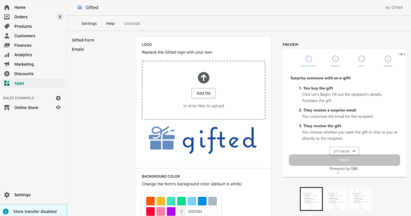The width and height of the screenshot is (411, 216).
Task: Pick the green color swatch
Action: coord(181,201)
